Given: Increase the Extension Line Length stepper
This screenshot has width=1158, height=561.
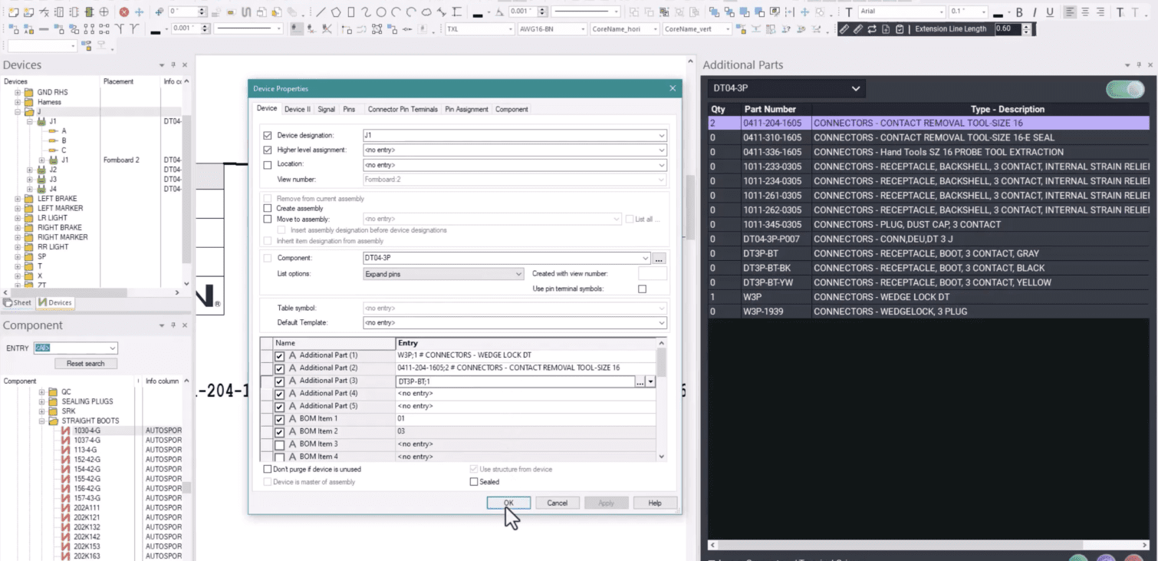Looking at the screenshot, I should coord(1027,25).
